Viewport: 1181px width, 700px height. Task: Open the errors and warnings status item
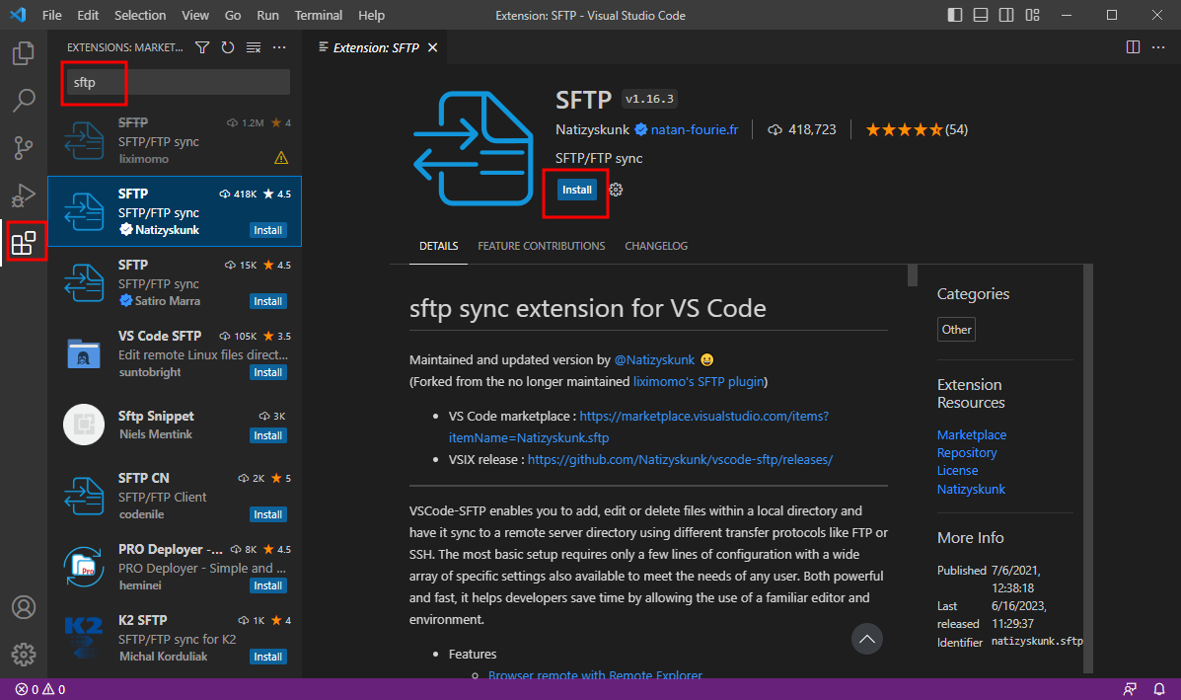[40, 689]
